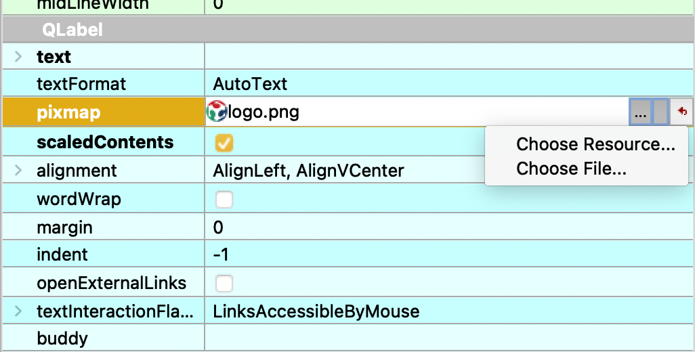Image resolution: width=695 pixels, height=352 pixels.
Task: Select the pixmap property name
Action: (68, 112)
